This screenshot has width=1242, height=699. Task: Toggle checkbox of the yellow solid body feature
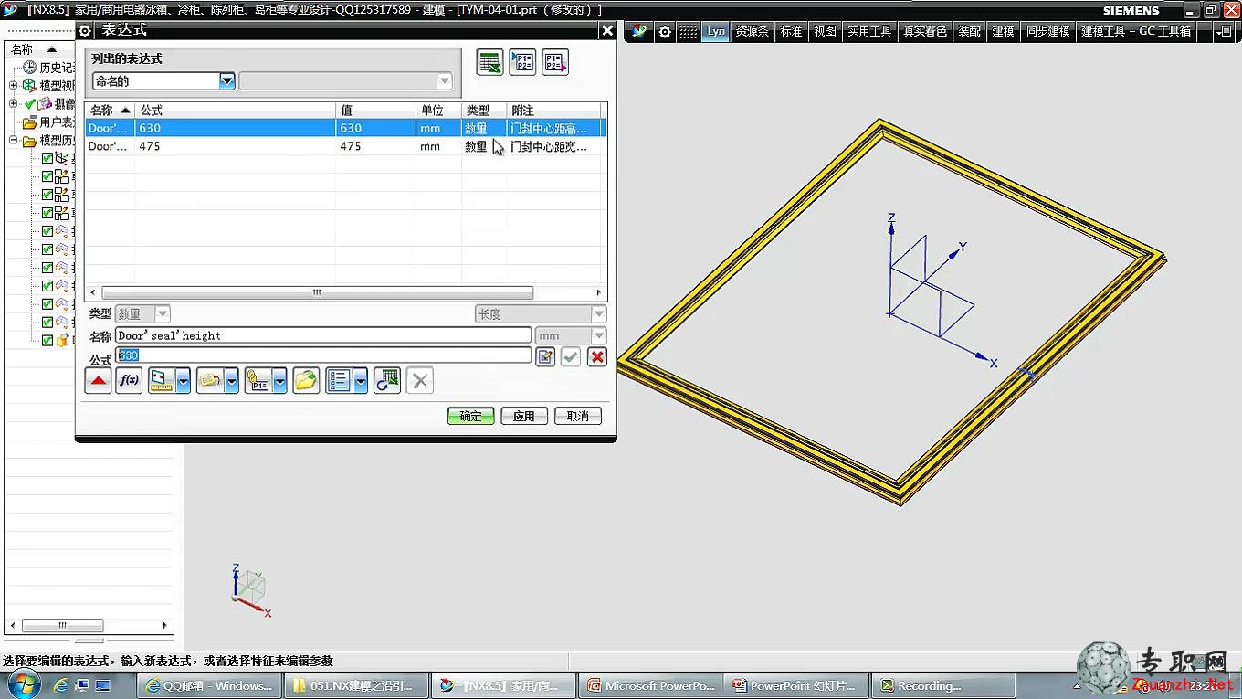click(47, 340)
